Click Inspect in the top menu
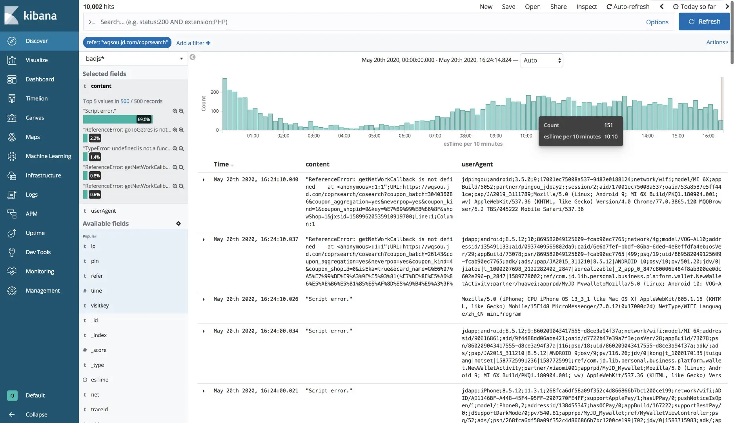The width and height of the screenshot is (734, 423). pyautogui.click(x=586, y=7)
